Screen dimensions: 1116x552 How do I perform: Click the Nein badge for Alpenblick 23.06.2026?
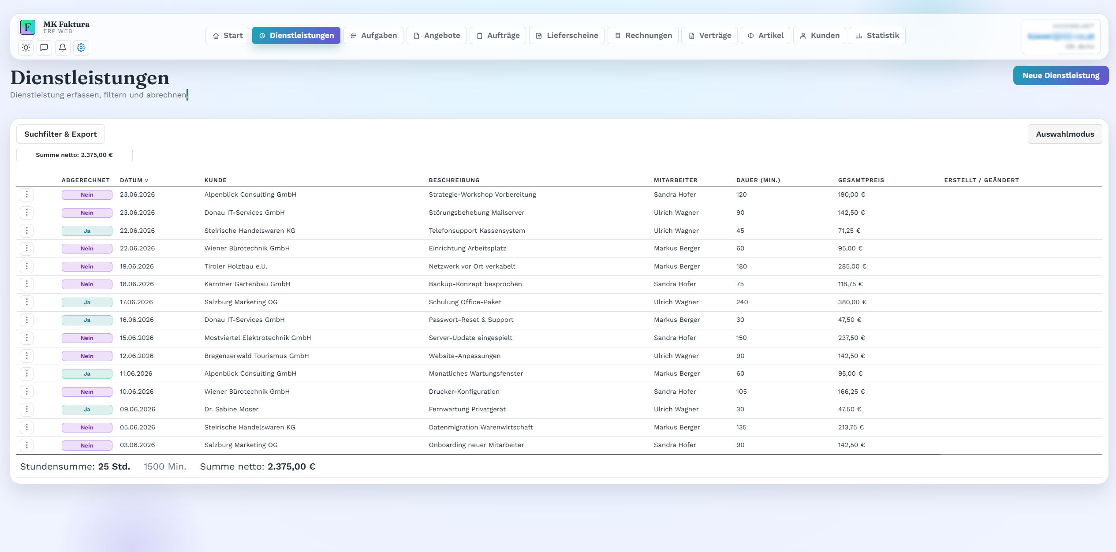tap(87, 195)
